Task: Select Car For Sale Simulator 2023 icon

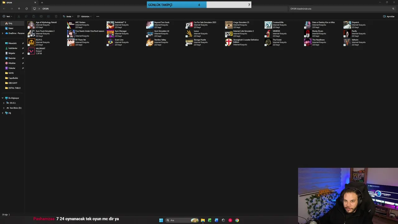Action: coord(189,25)
